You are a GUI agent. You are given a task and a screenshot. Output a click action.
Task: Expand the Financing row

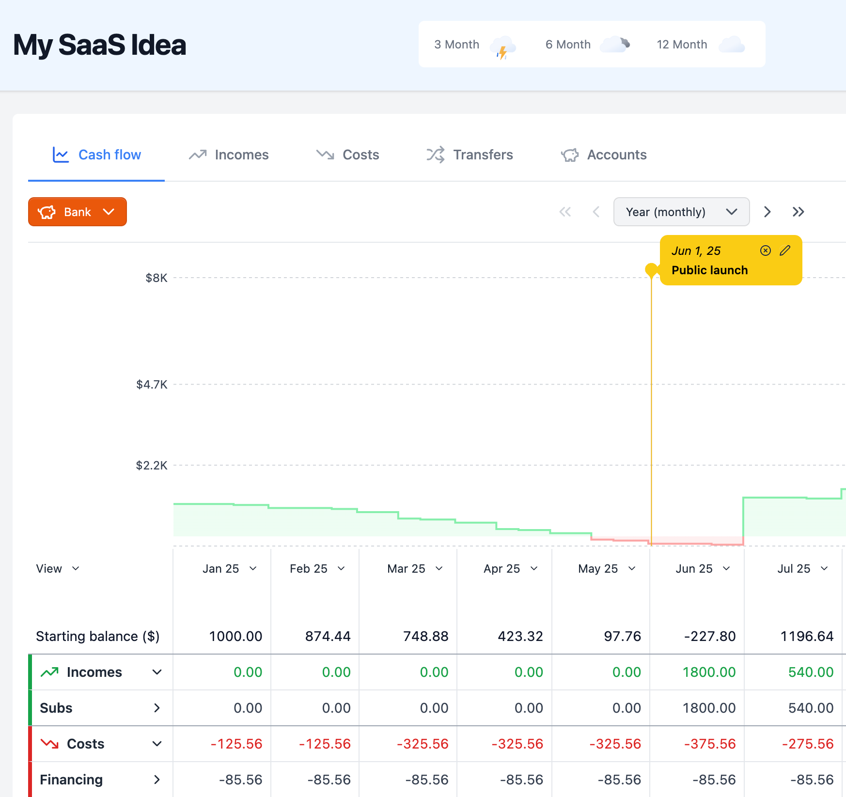[x=157, y=780]
